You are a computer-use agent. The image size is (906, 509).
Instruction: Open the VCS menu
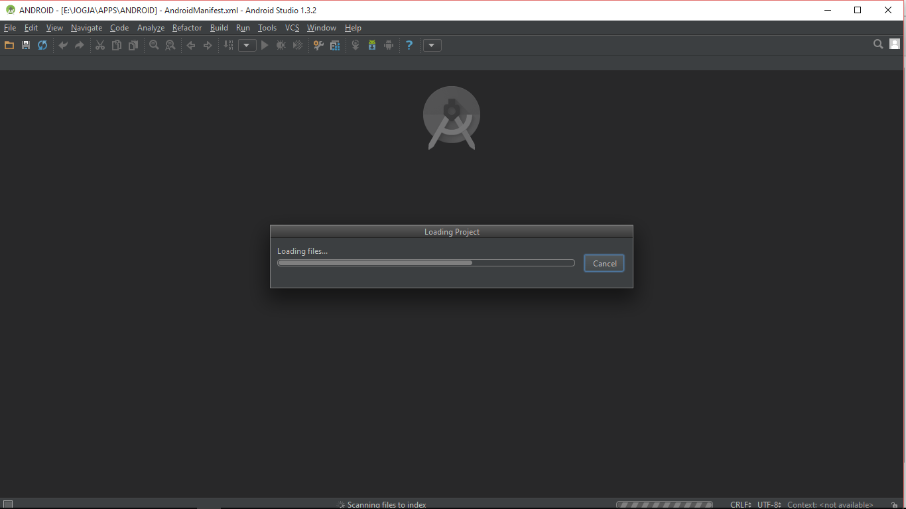(292, 27)
